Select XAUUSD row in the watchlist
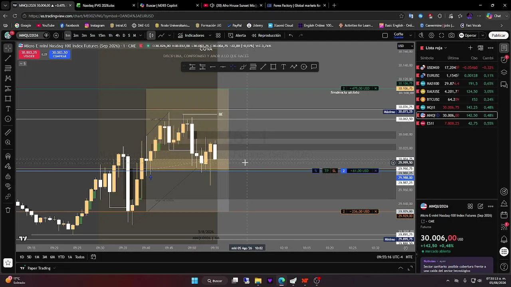511x287 pixels. pyautogui.click(x=457, y=92)
